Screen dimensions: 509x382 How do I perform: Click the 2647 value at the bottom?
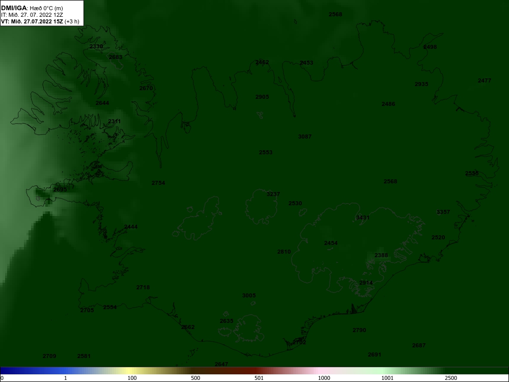[x=221, y=365]
